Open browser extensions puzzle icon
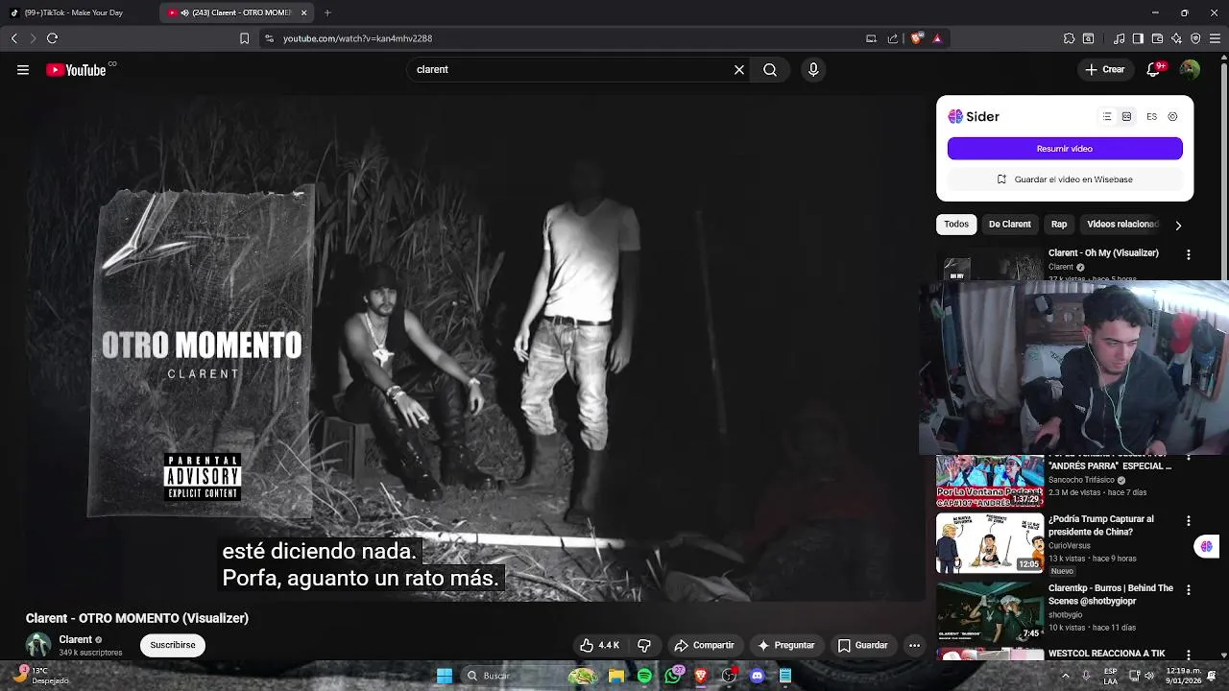This screenshot has width=1229, height=691. tap(1069, 38)
